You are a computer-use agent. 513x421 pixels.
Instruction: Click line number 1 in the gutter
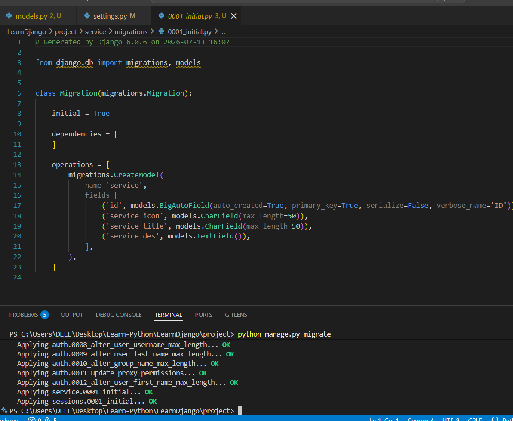coord(19,42)
